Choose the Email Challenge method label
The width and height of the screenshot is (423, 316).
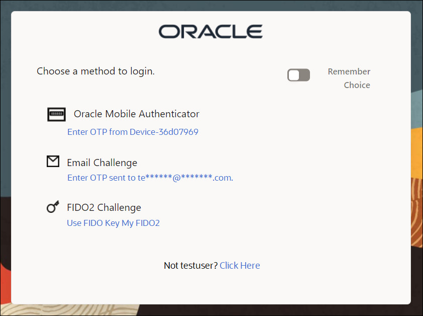tap(102, 162)
